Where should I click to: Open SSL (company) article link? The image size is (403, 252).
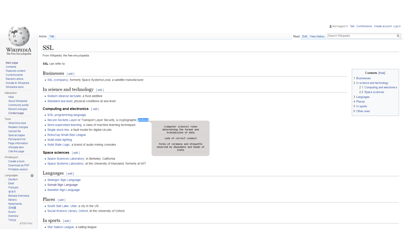click(x=58, y=80)
